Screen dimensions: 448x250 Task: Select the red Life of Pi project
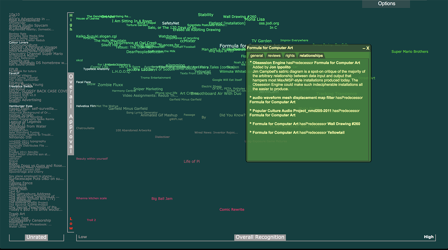point(192,162)
